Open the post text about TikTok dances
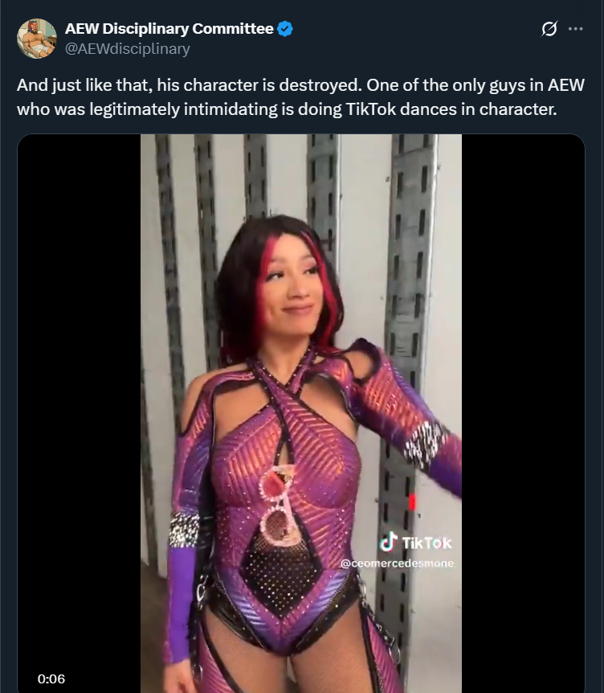This screenshot has height=693, width=604. [x=300, y=96]
